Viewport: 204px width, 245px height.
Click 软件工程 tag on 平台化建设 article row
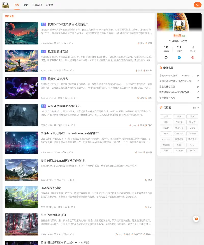coord(137,234)
